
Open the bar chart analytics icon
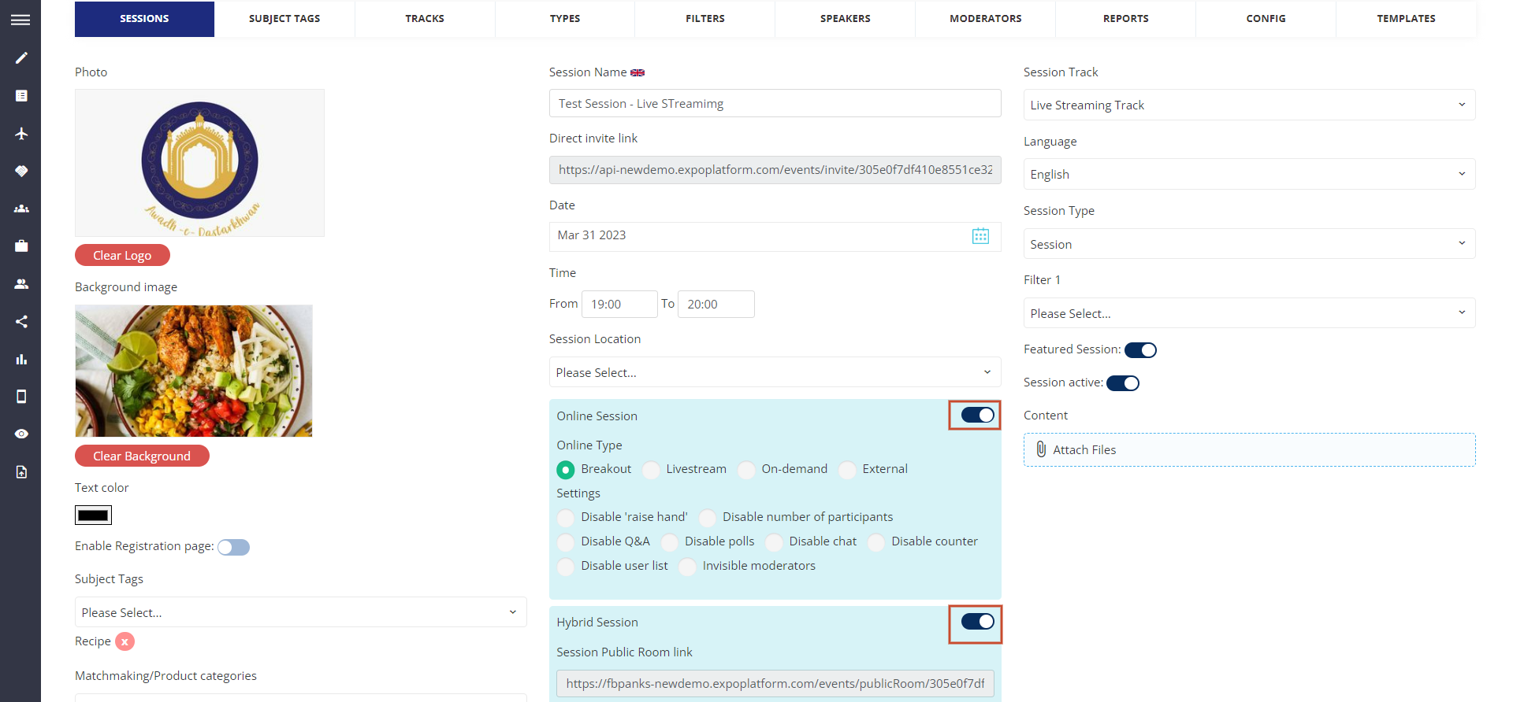[21, 359]
